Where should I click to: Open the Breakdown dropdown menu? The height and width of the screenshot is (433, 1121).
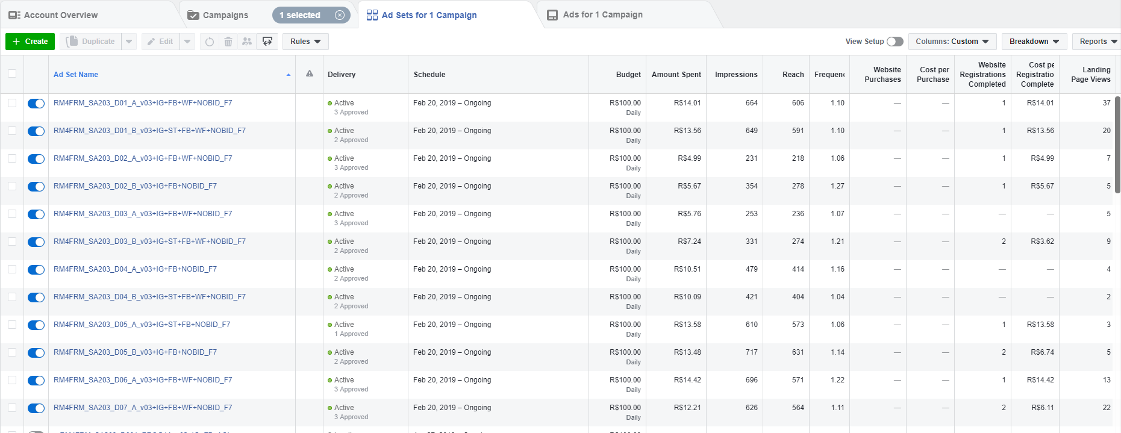pos(1034,42)
